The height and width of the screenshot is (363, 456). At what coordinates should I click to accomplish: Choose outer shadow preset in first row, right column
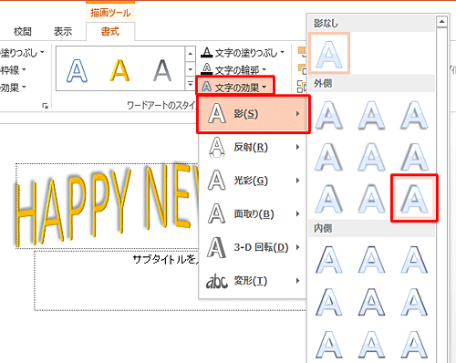point(414,116)
